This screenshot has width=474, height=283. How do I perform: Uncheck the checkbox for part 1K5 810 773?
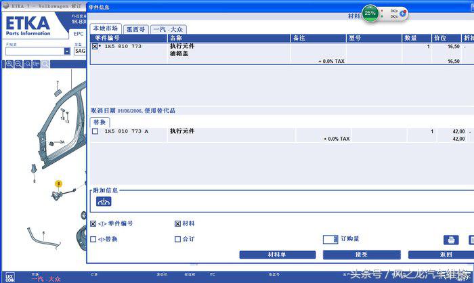tap(95, 47)
